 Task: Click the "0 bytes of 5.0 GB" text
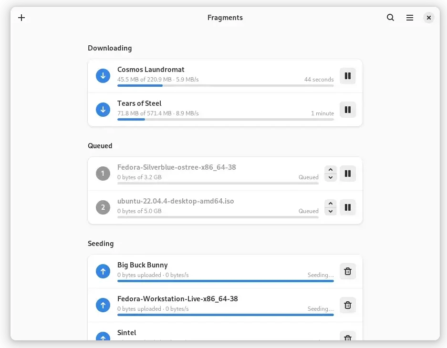tap(139, 211)
